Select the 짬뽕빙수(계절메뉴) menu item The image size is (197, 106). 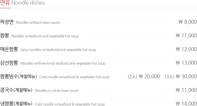18,77
